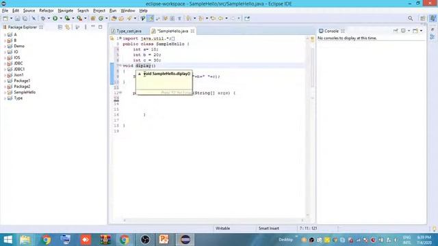
Task: Collapse All in Package Explorer toolbar
Action: 60,27
